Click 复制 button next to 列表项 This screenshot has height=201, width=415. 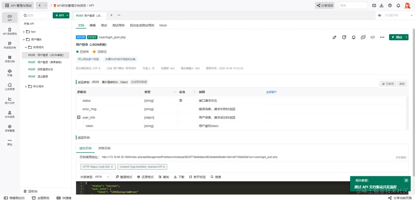coord(402,84)
